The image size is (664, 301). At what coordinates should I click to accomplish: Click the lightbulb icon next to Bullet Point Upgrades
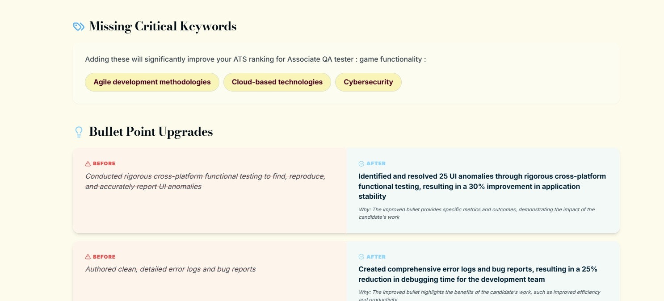[x=79, y=131]
